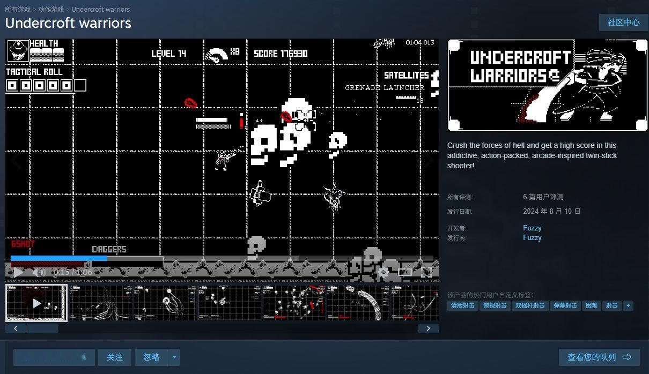Click the wishlist button left of 关注
The height and width of the screenshot is (374, 649).
click(x=54, y=357)
